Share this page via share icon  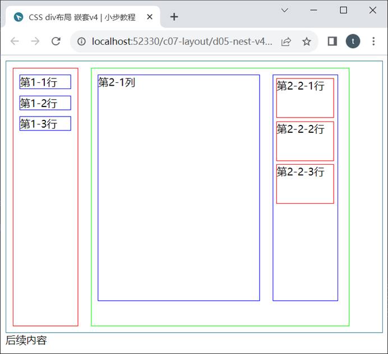click(x=286, y=41)
